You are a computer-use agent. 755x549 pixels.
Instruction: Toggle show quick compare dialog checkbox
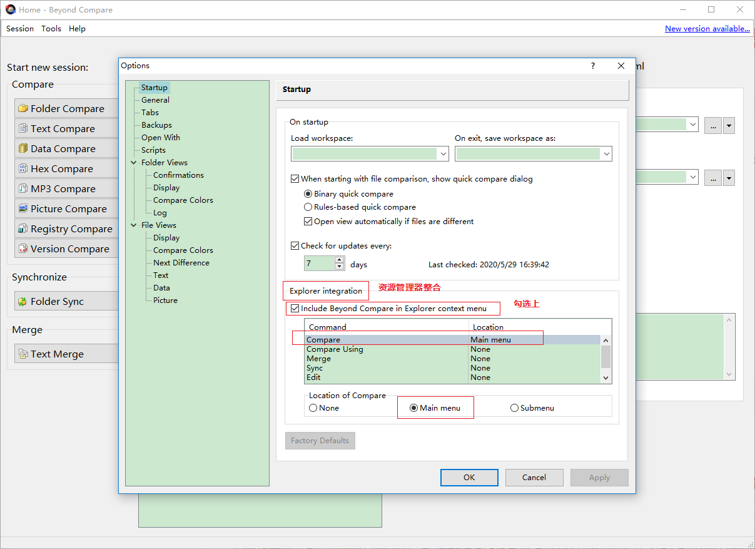(295, 179)
